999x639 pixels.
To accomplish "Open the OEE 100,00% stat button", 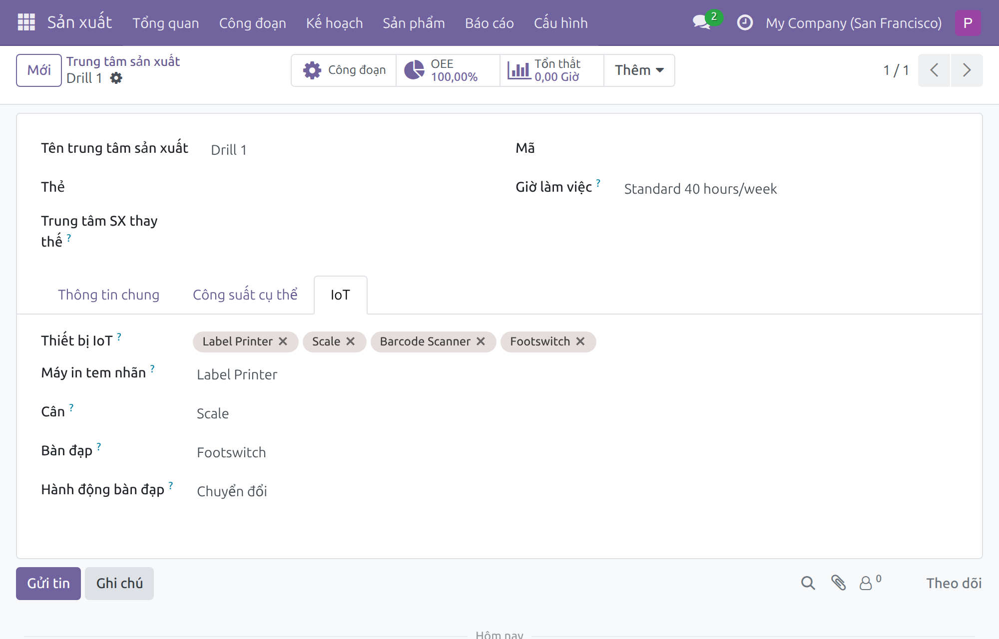I will 448,70.
